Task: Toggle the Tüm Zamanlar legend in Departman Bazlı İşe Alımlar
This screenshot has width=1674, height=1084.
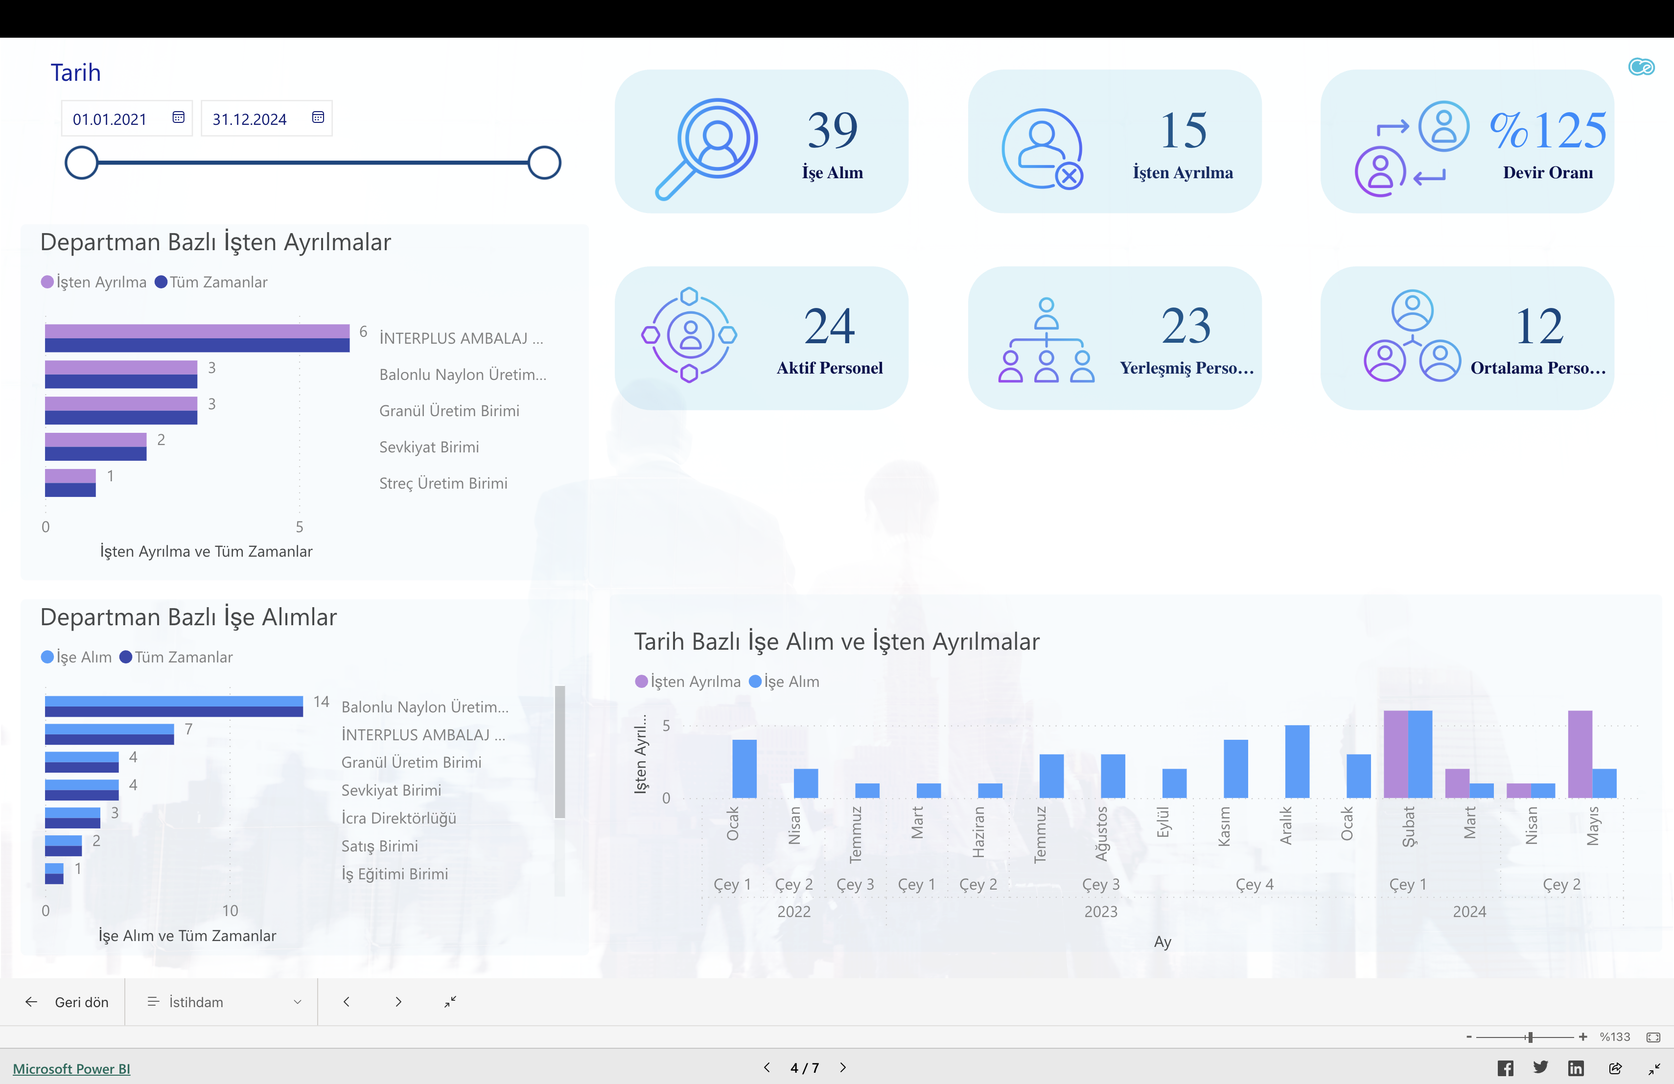Action: tap(177, 656)
